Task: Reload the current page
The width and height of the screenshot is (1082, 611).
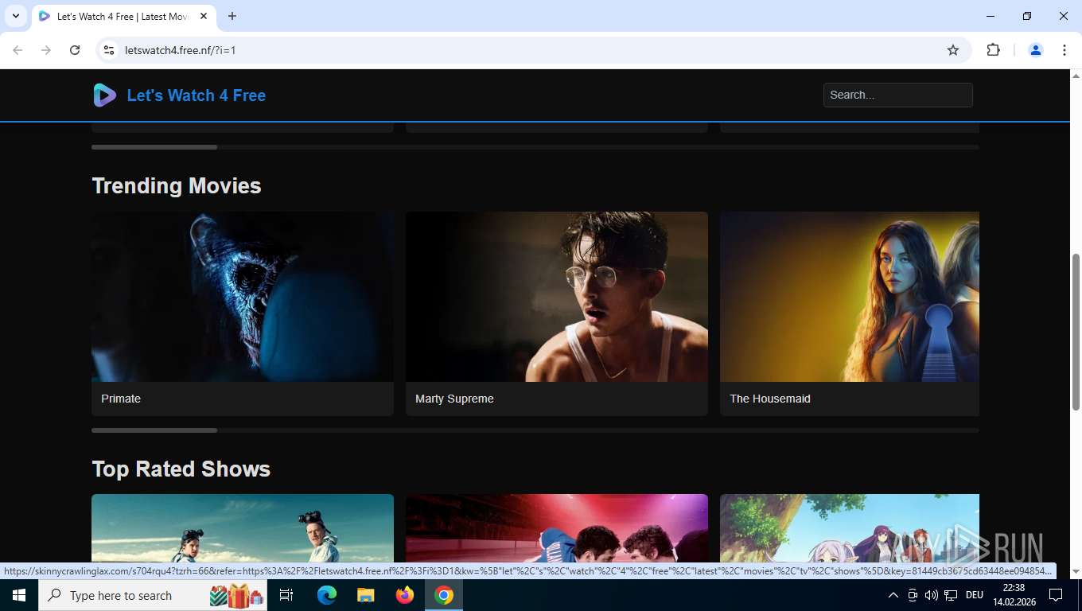Action: 75,50
